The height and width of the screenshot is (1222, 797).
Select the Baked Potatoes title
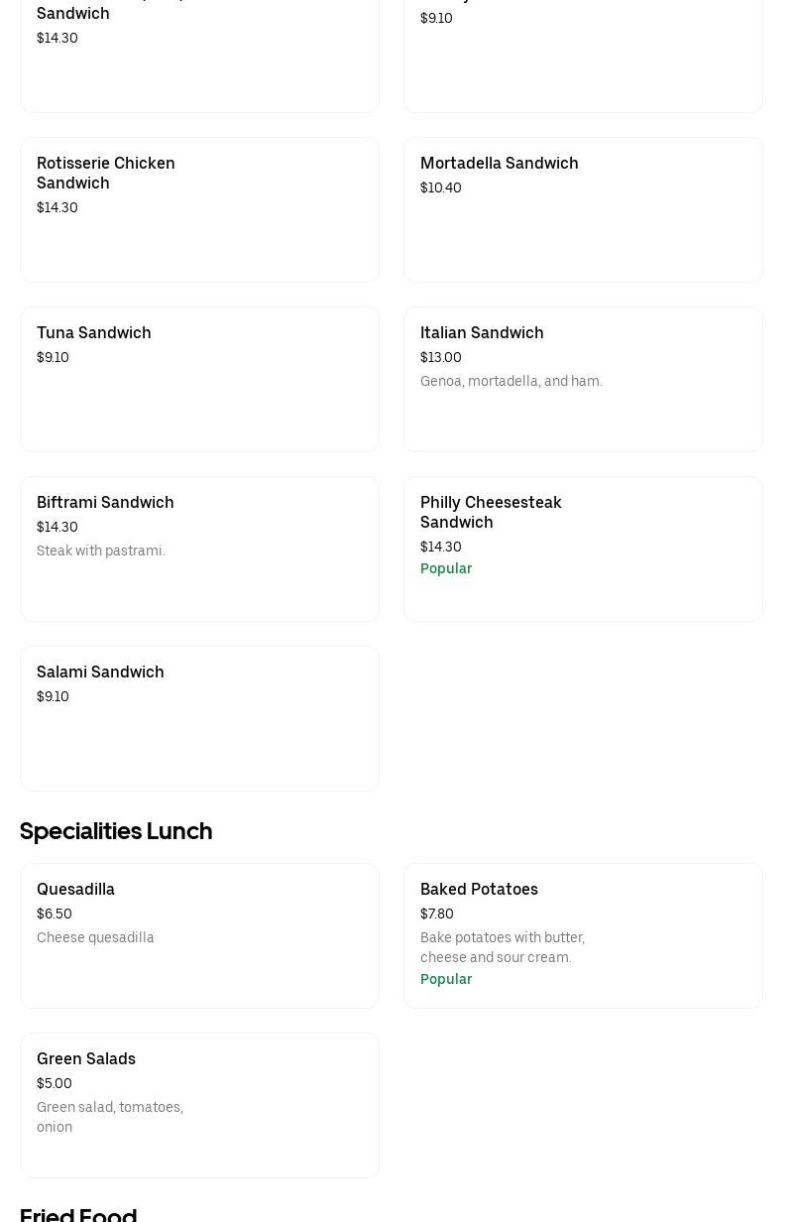[479, 889]
